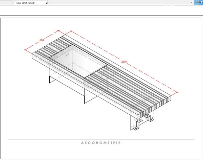The height and width of the screenshot is (160, 203).
Task: Click arrowhead at start of 2200 dimension
Action: (71, 31)
